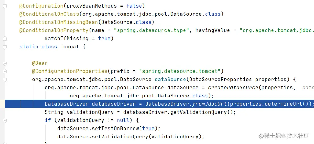Image resolution: width=314 pixels, height=144 pixels.
Task: Click the String validationQuery declaration
Action: pos(79,112)
